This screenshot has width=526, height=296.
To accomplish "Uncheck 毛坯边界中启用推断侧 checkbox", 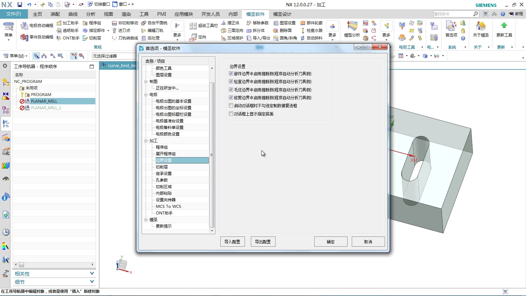I will point(231,90).
